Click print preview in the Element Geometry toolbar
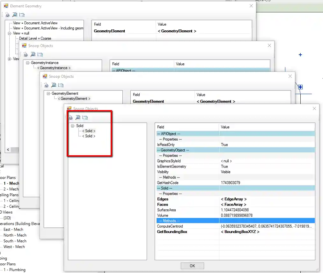 click(15, 15)
